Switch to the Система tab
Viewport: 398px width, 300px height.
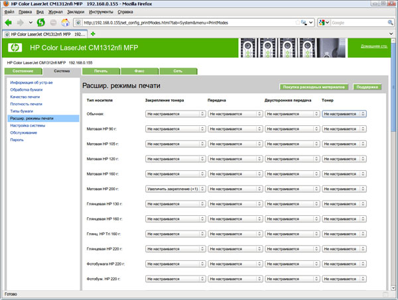coord(62,72)
